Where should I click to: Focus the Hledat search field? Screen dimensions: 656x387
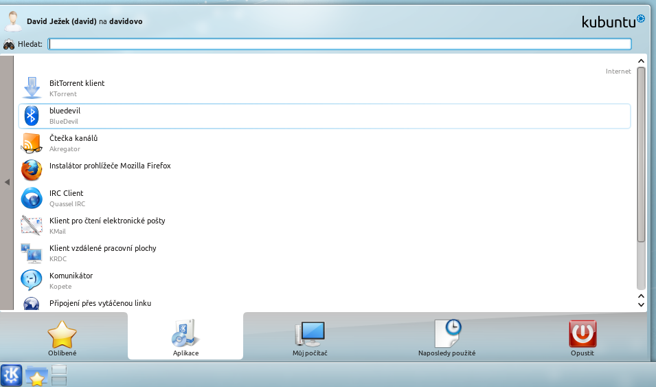point(340,44)
